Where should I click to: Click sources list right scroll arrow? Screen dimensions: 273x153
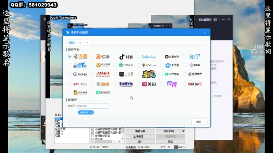point(119,142)
